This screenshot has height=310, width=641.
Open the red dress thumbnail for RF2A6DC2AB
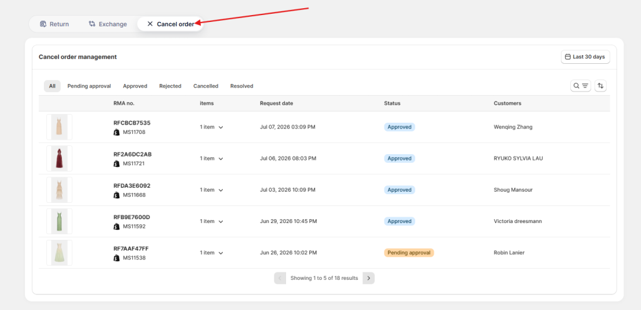(x=59, y=158)
